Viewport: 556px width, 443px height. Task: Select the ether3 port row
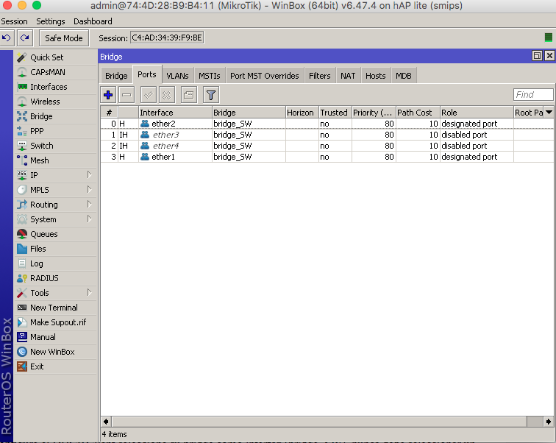click(327, 135)
